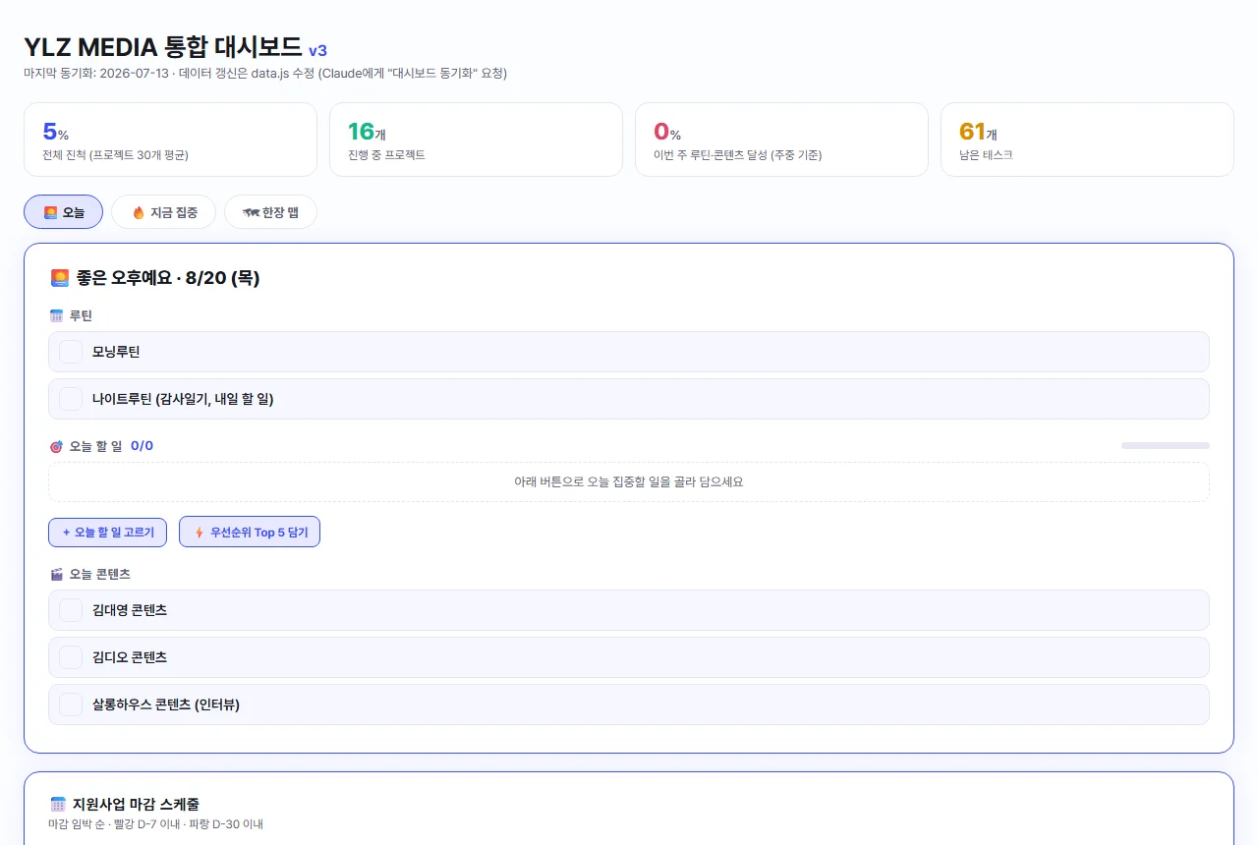Open the 이번 주 루틴·콘텐츠 달성 card
The height and width of the screenshot is (845, 1258).
781,140
